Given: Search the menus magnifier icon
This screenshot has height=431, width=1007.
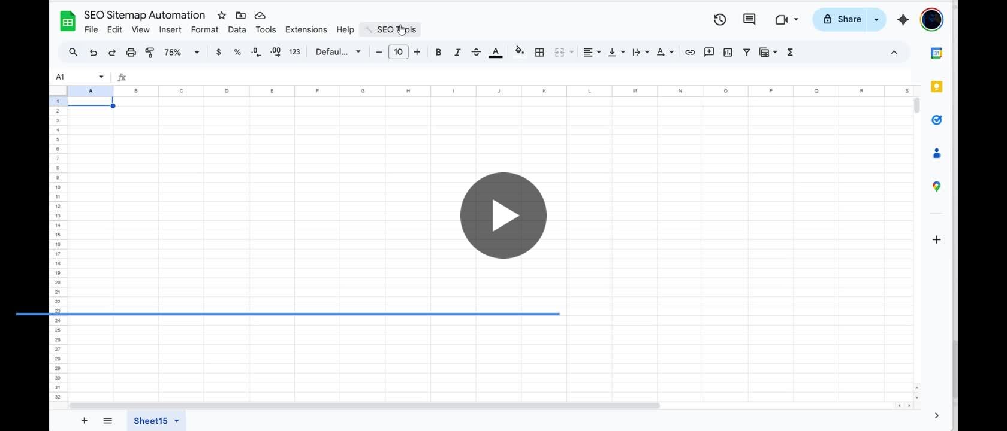Looking at the screenshot, I should click(x=73, y=52).
